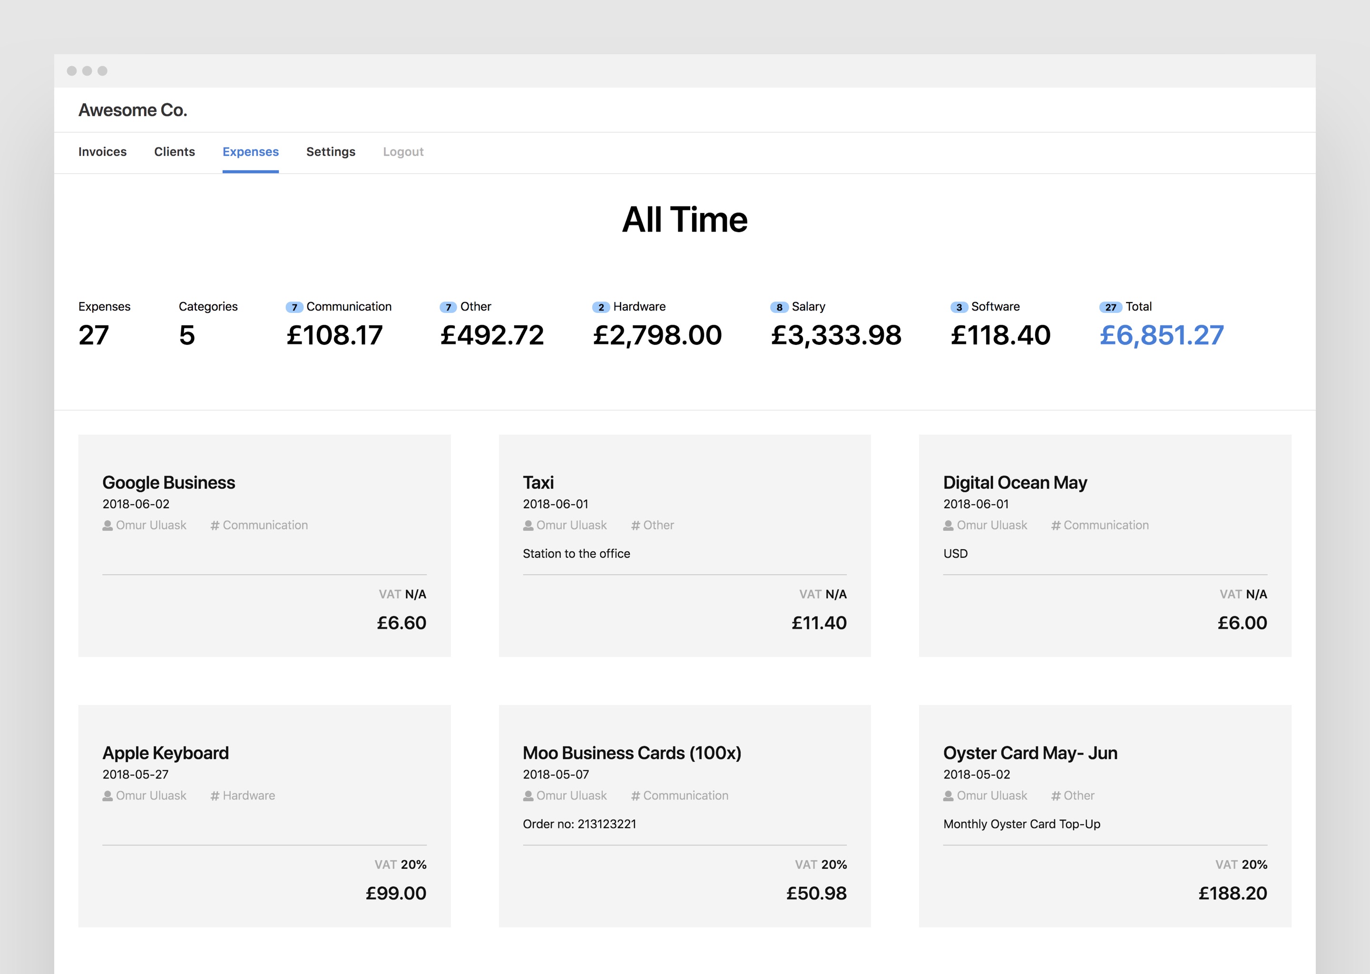1370x974 pixels.
Task: Open the Apple Keyboard expense
Action: pos(166,753)
